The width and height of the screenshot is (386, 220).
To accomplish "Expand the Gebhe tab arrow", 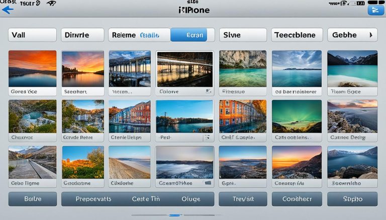I will 371,35.
